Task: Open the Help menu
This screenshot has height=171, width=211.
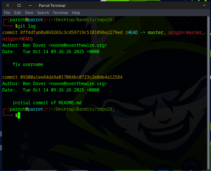Action: tap(76, 13)
